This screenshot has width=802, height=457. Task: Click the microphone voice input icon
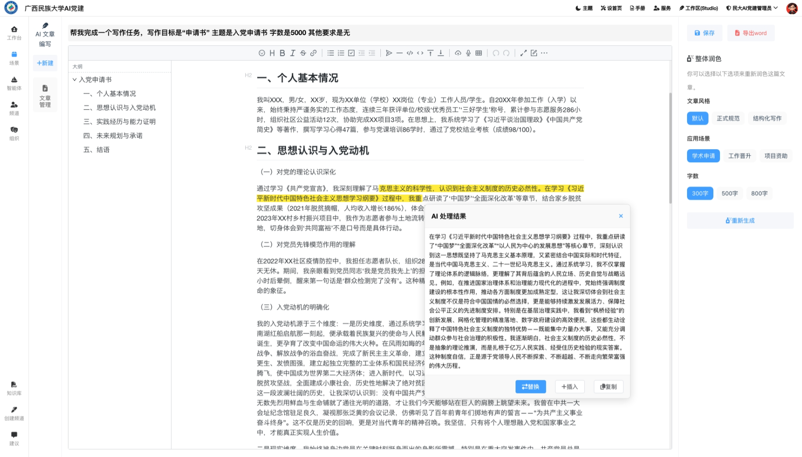[468, 53]
